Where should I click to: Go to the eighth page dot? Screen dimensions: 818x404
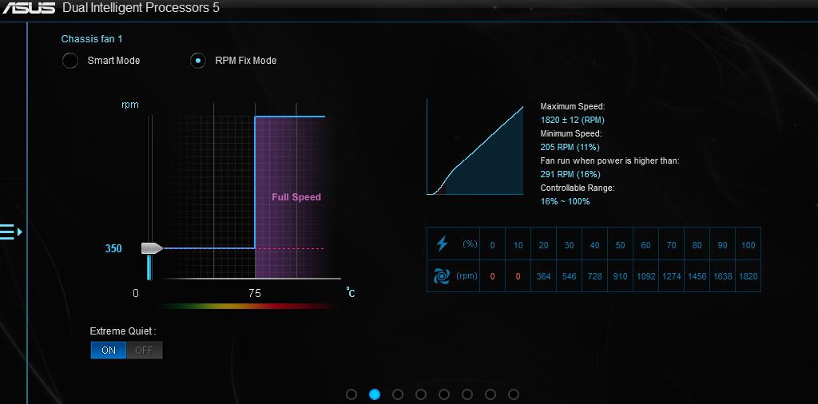point(514,394)
